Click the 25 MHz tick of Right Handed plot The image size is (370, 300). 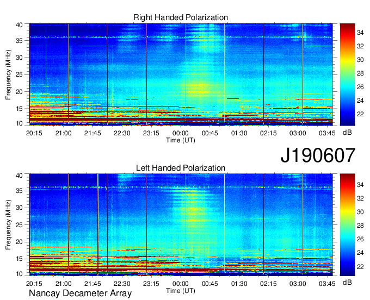click(20, 74)
